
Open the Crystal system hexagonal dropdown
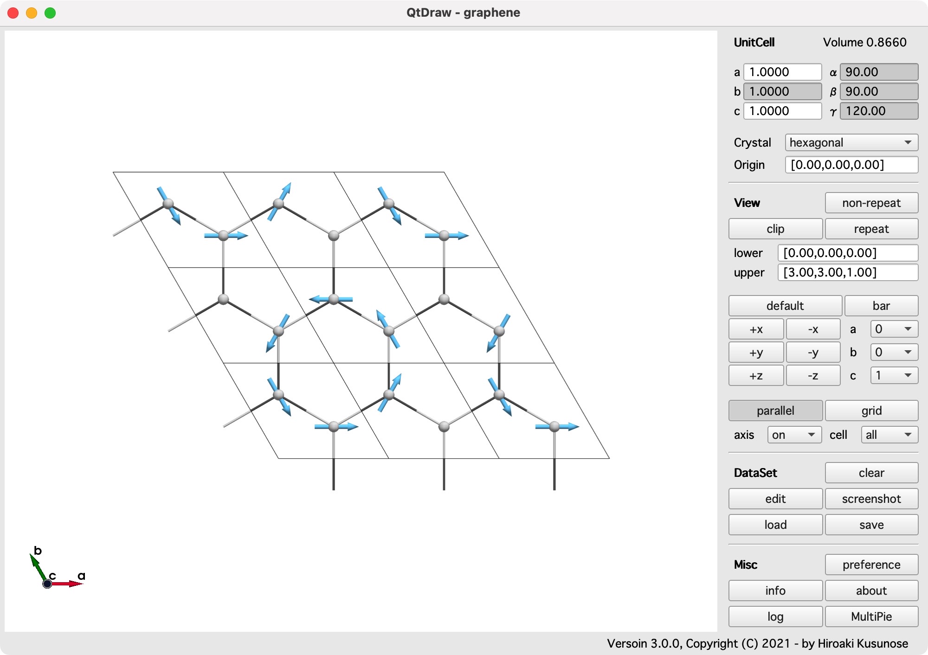[x=851, y=142]
